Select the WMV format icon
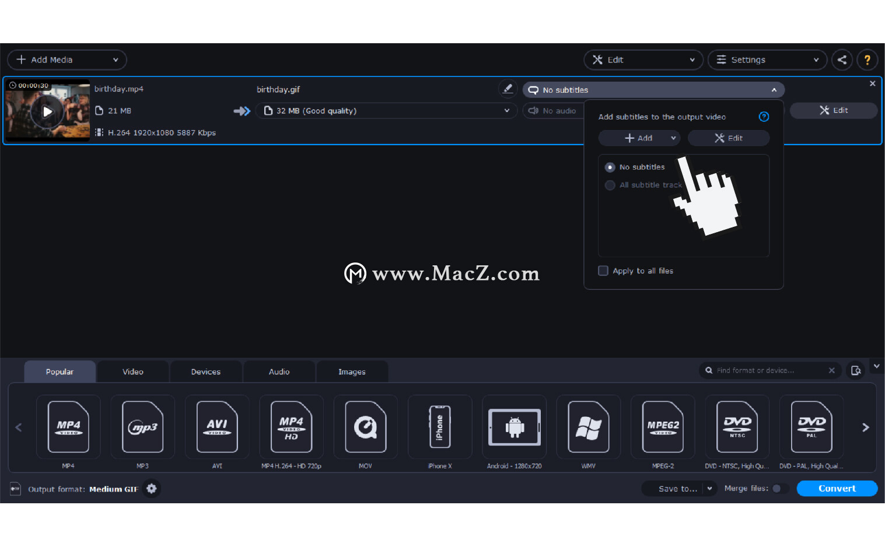 pyautogui.click(x=588, y=427)
